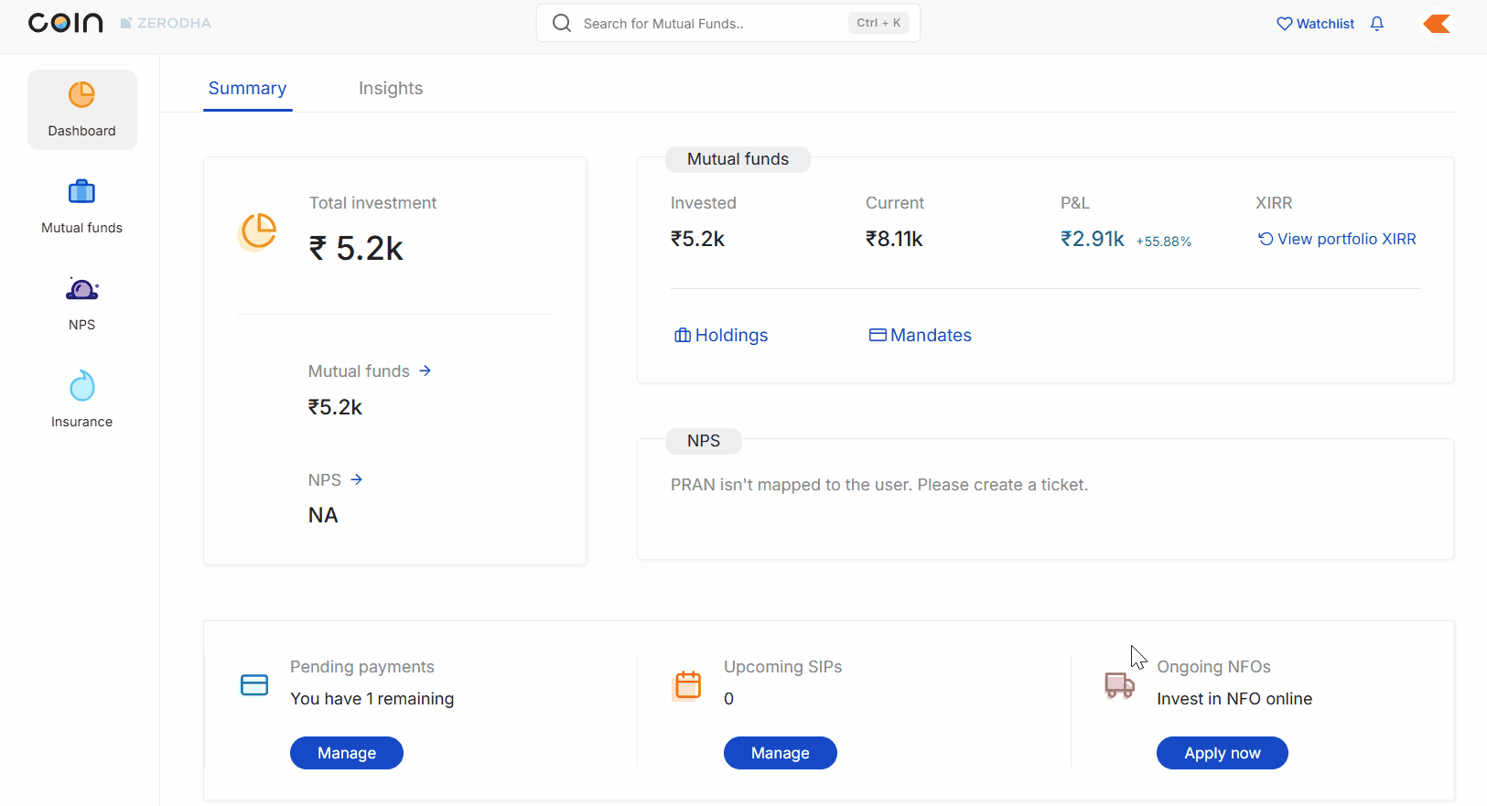Click the search magnifier icon
Screen dimensions: 1487x806
click(562, 24)
